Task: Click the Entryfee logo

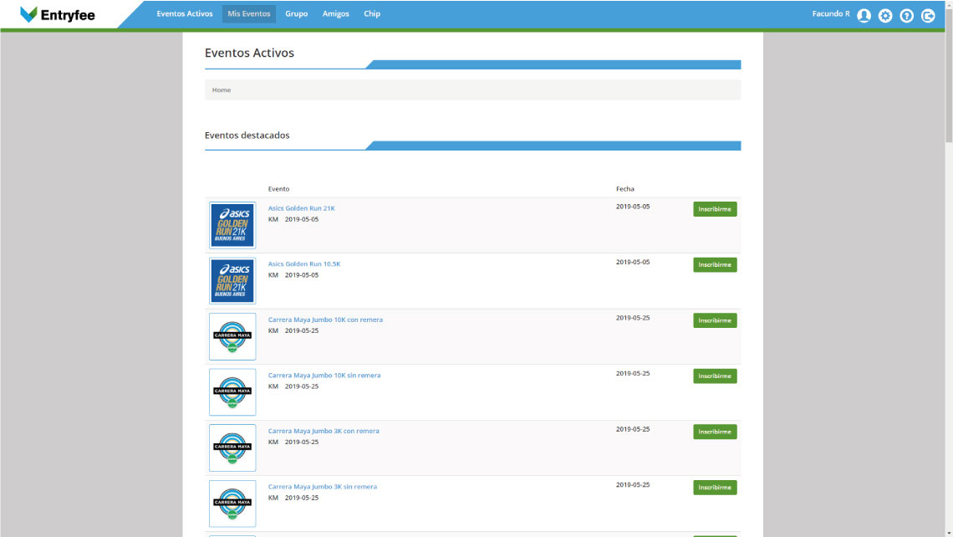Action: 58,14
